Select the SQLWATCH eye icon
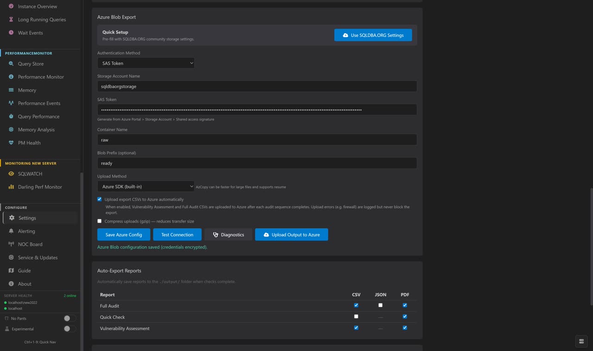Screen dimensions: 593x351 pyautogui.click(x=10, y=173)
